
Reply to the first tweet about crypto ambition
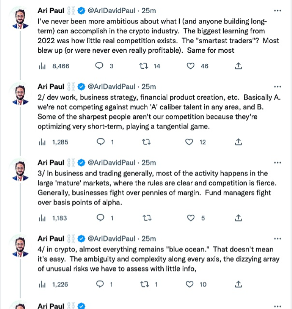click(x=99, y=66)
